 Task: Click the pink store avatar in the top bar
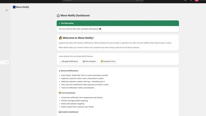tap(197, 1)
